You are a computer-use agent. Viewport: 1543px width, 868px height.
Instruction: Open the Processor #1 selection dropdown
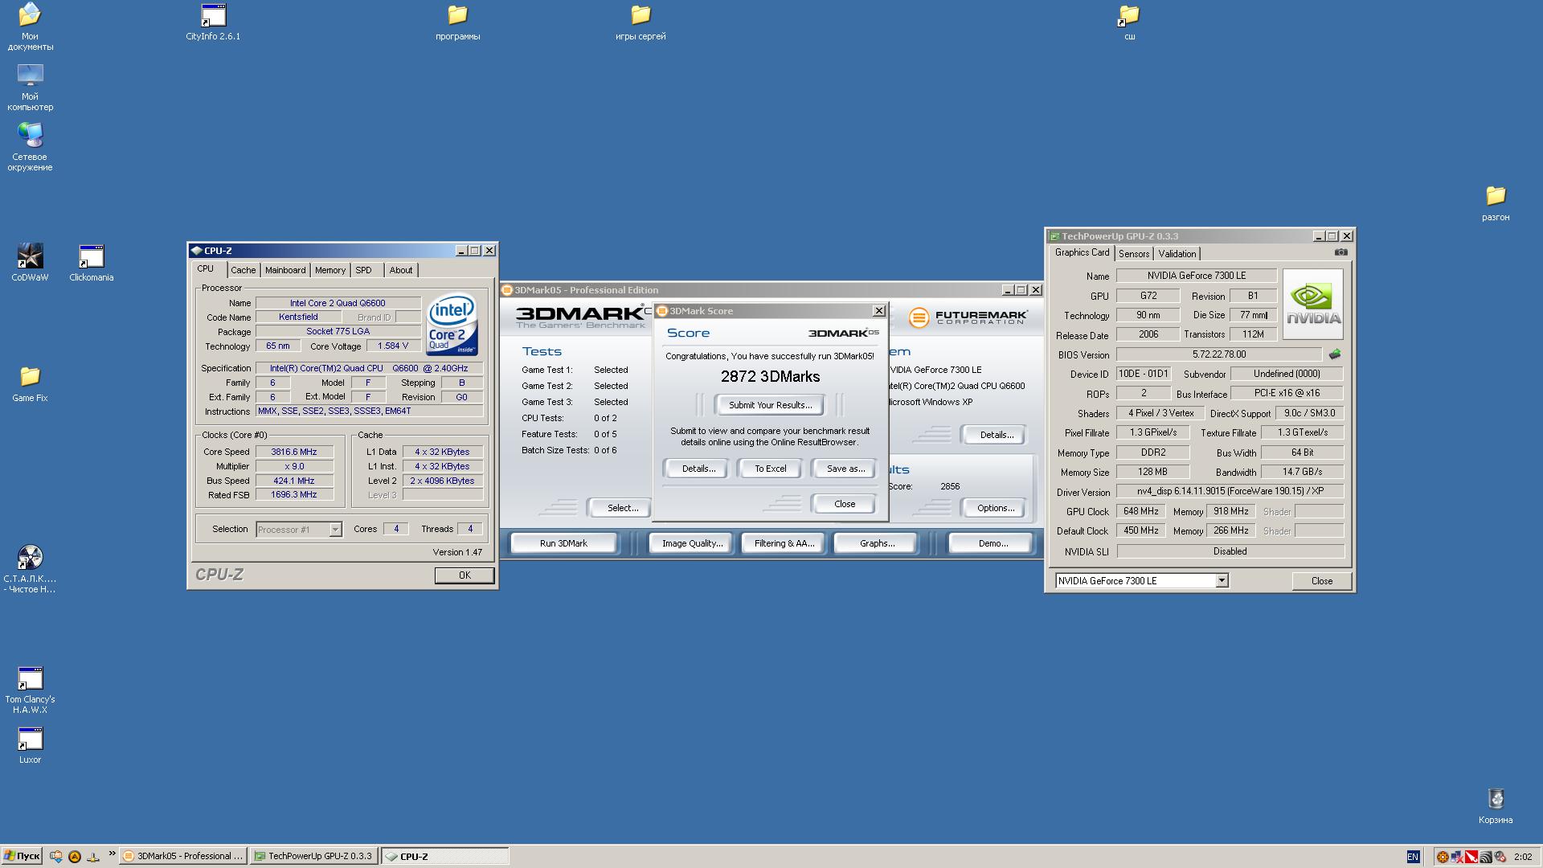tap(299, 530)
